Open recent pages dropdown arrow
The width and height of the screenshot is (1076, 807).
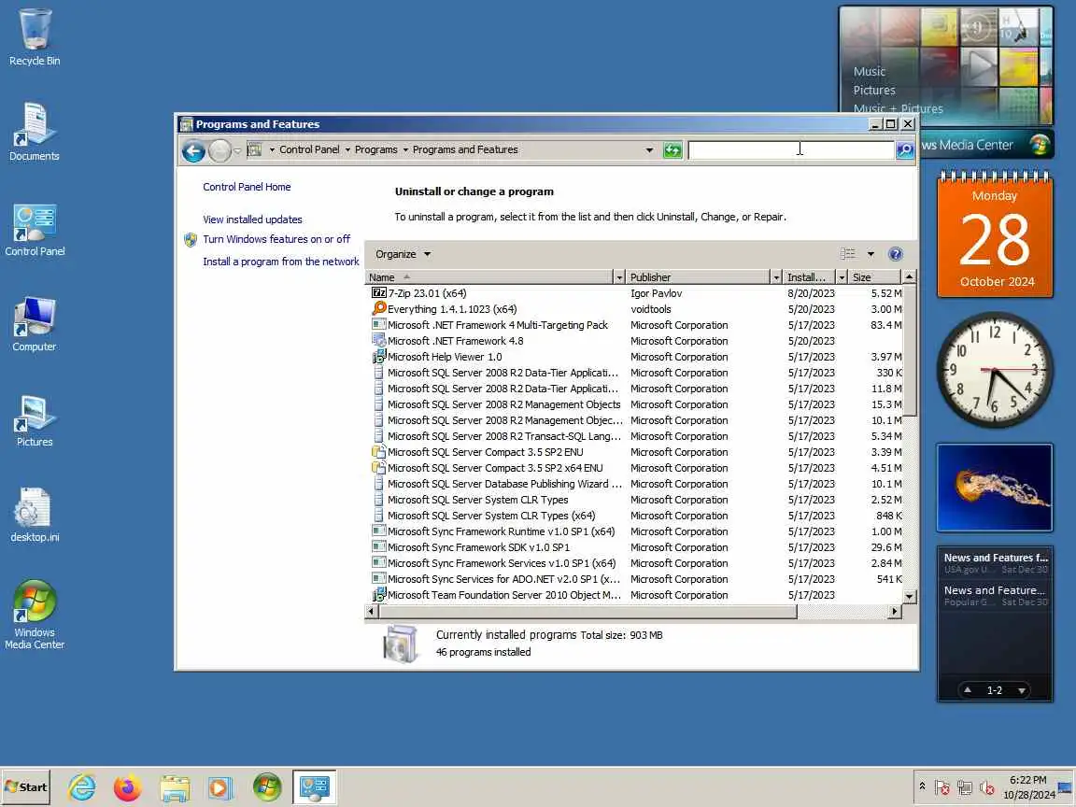(237, 150)
